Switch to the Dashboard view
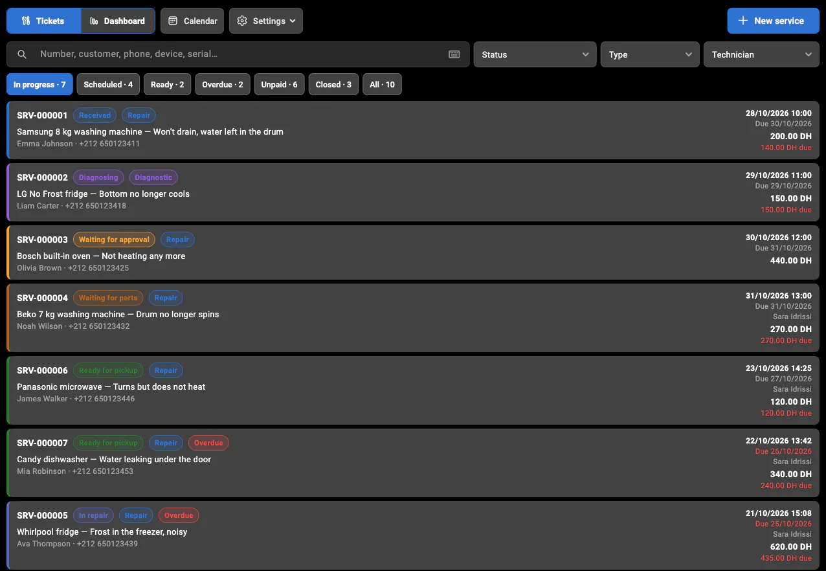Viewport: 826px width, 571px height. [118, 21]
